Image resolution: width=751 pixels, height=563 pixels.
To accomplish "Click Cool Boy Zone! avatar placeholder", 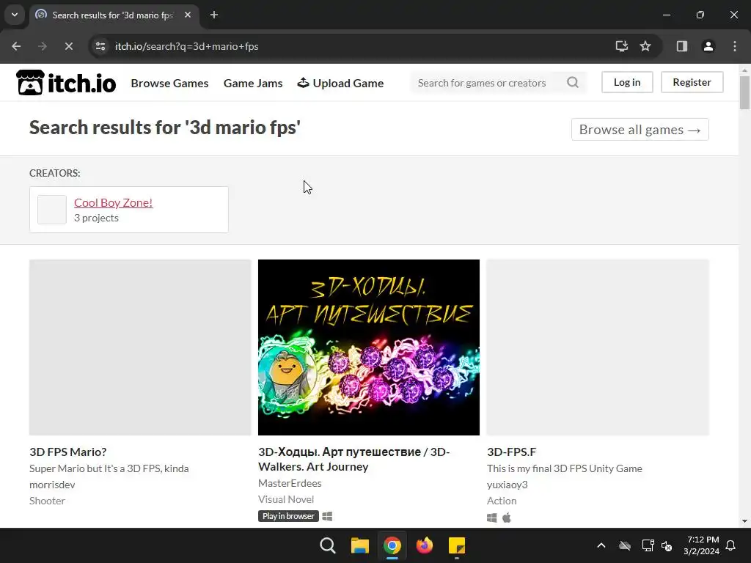I will coord(52,210).
